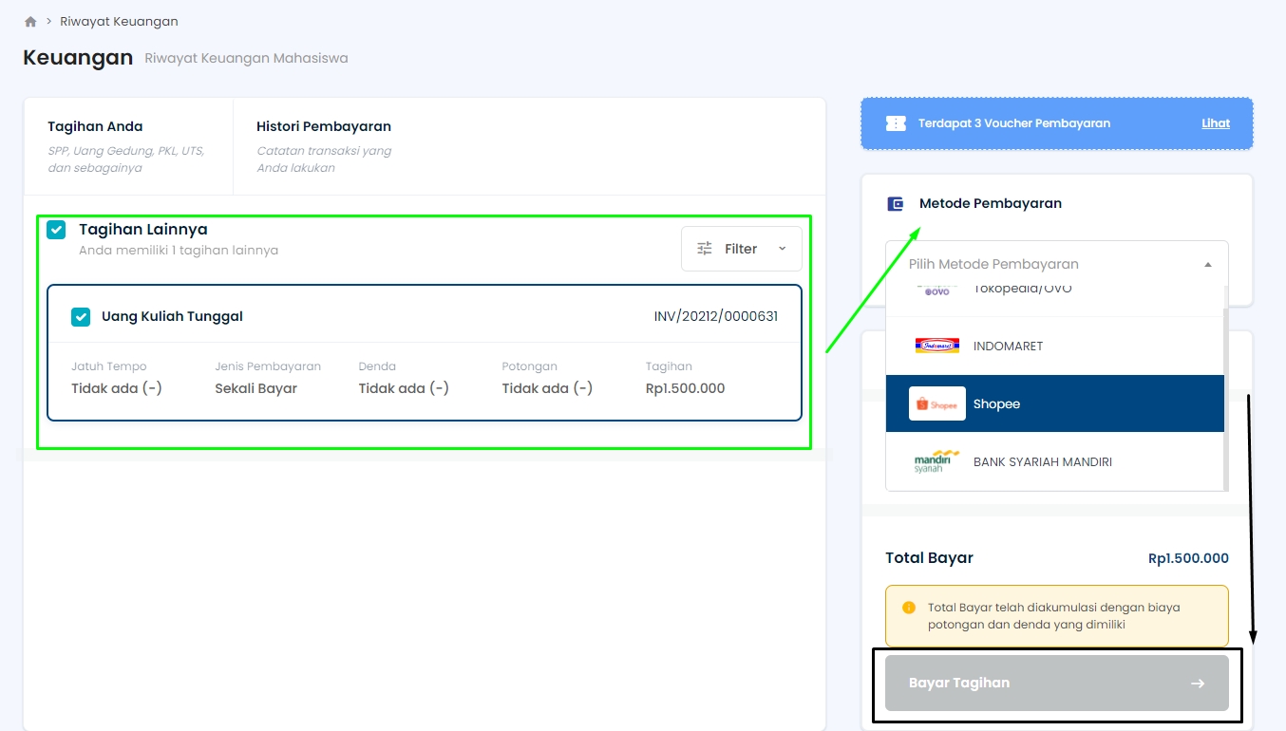
Task: Click the Uang Kuliah Tunggal title
Action: click(x=172, y=316)
